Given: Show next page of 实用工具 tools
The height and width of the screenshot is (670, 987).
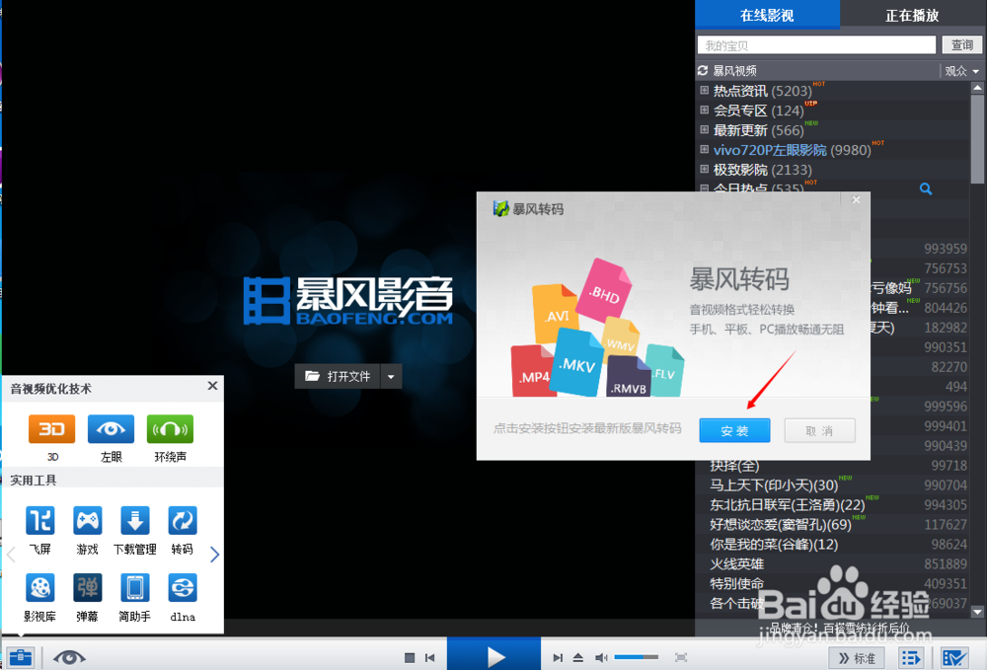Looking at the screenshot, I should click(214, 555).
